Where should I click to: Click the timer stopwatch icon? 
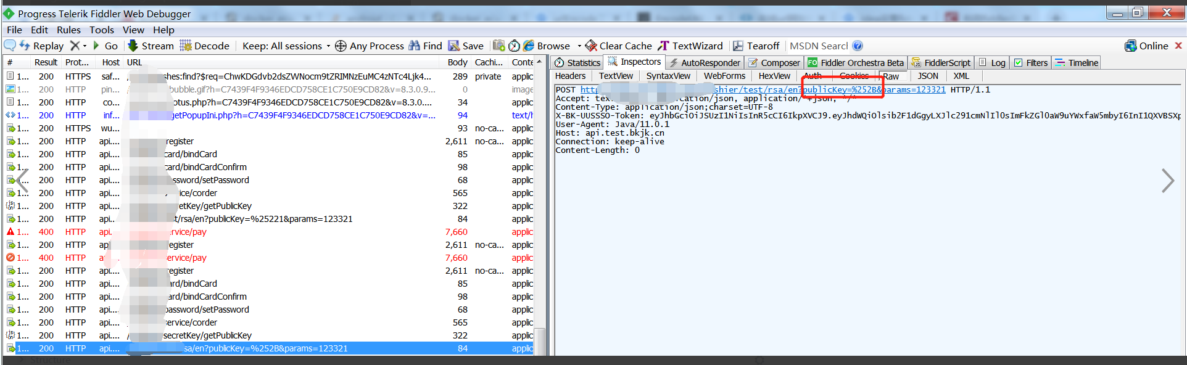(x=514, y=46)
